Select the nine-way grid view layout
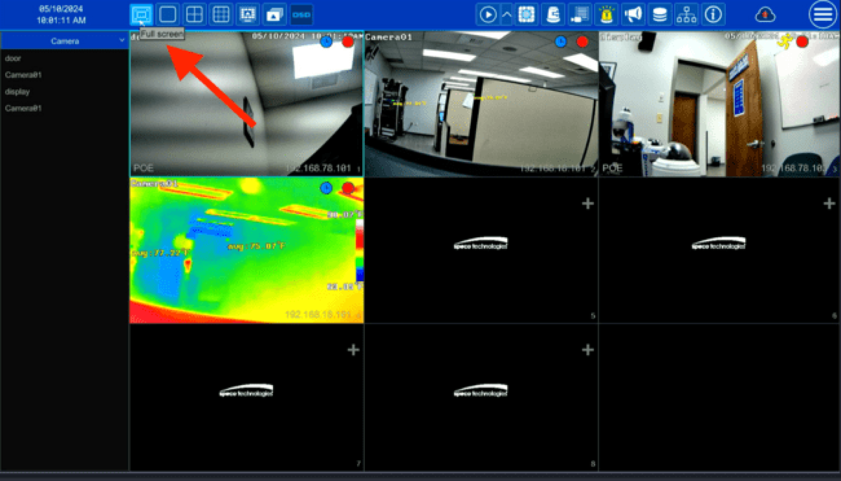 pyautogui.click(x=221, y=15)
